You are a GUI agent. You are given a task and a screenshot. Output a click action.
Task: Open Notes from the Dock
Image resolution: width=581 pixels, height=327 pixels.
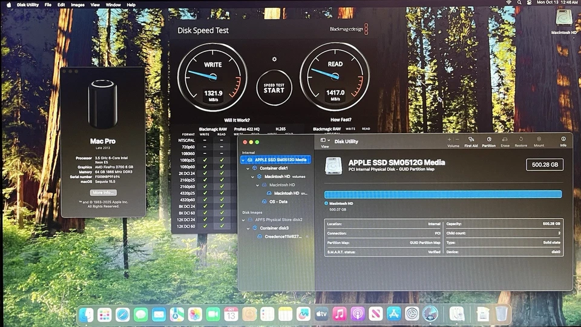click(285, 314)
